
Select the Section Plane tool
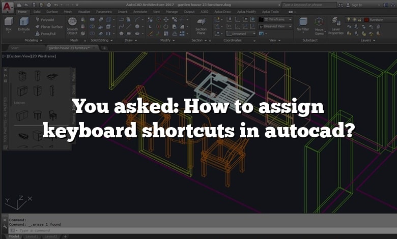[x=201, y=26]
